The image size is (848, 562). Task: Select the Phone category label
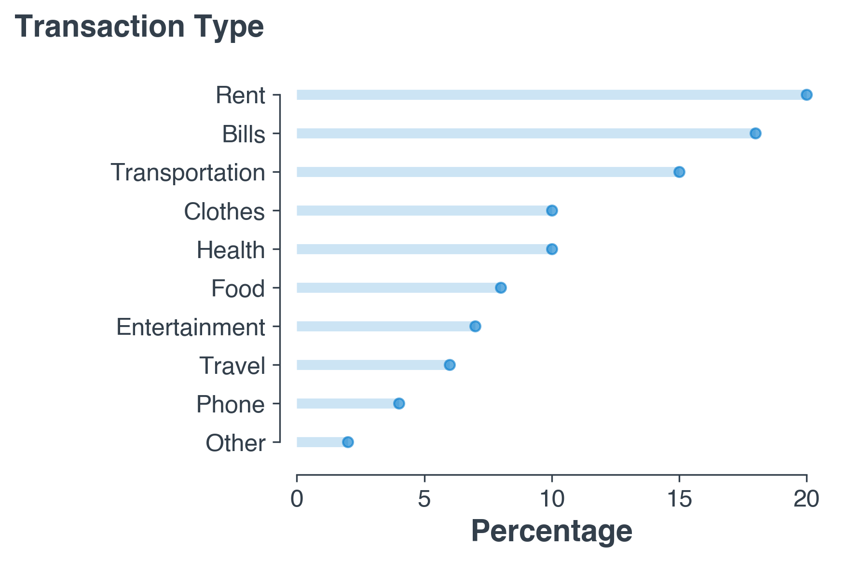click(231, 404)
